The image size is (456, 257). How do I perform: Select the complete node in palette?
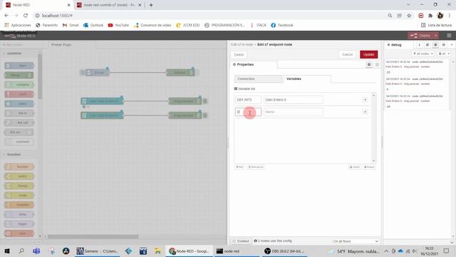19,85
